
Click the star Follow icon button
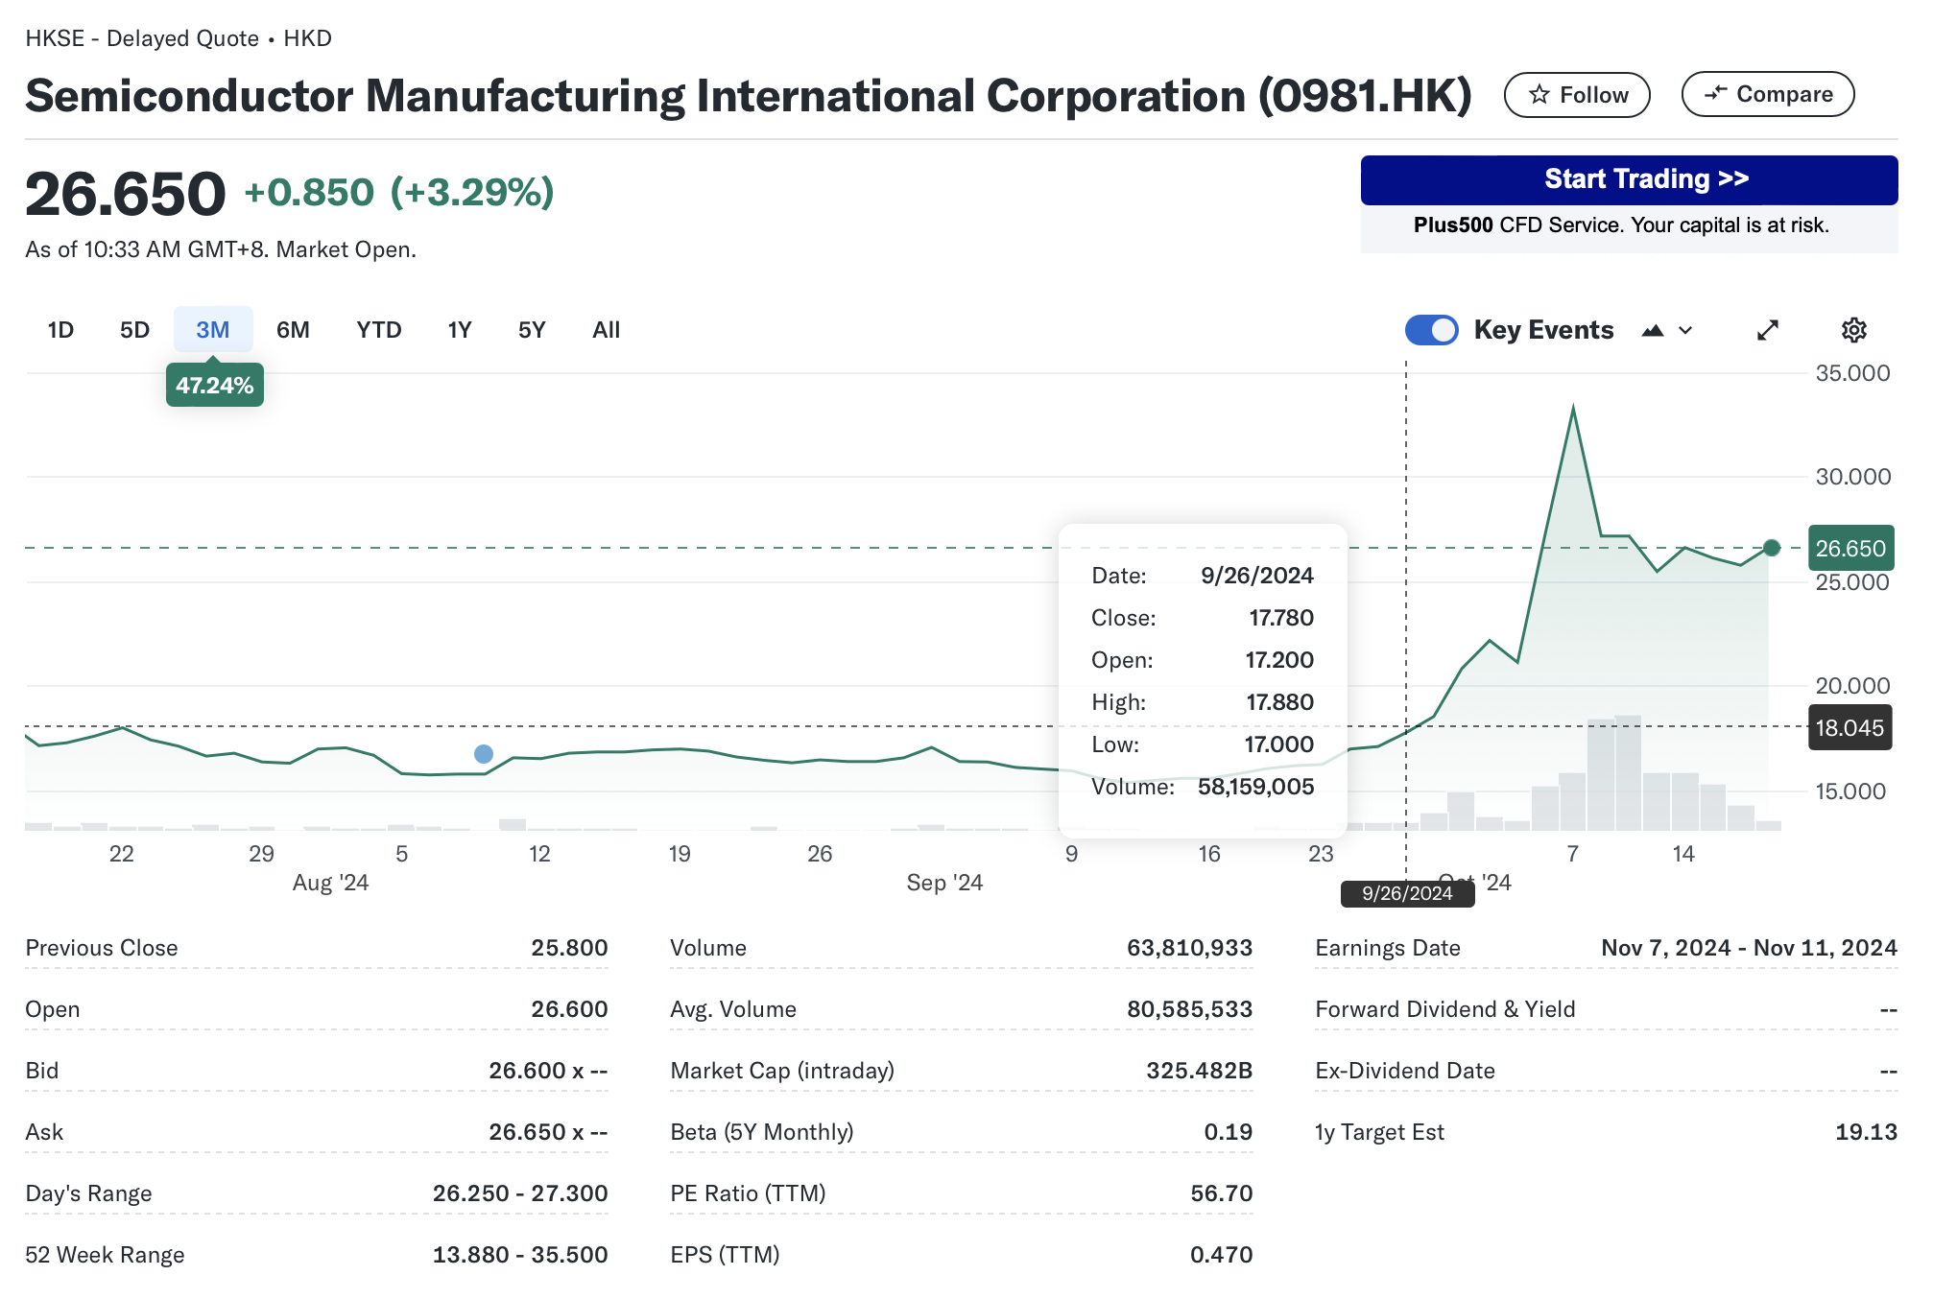point(1576,95)
